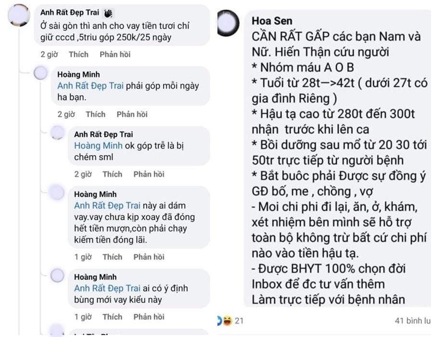Click Phản hồi under 'ok góp trễ là bị chém'
Image resolution: width=433 pixels, height=337 pixels.
(x=149, y=174)
